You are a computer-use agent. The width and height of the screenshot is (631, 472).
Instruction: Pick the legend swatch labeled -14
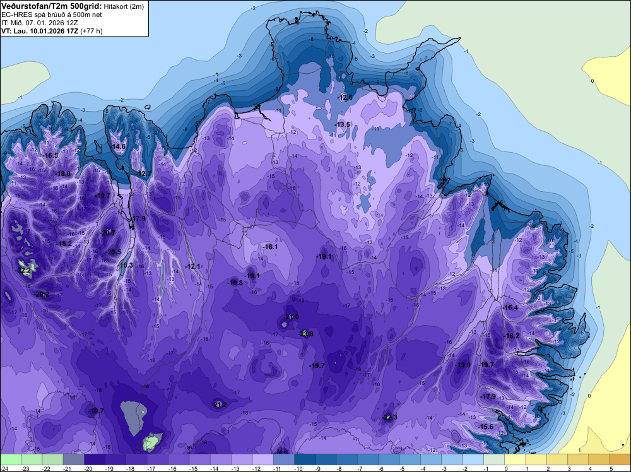point(220,459)
